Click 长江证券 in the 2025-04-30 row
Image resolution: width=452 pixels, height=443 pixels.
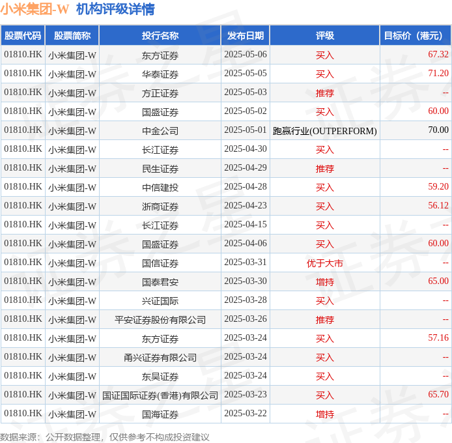(x=160, y=150)
